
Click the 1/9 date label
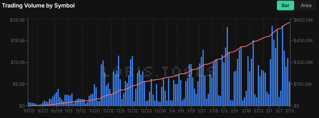[181, 111]
